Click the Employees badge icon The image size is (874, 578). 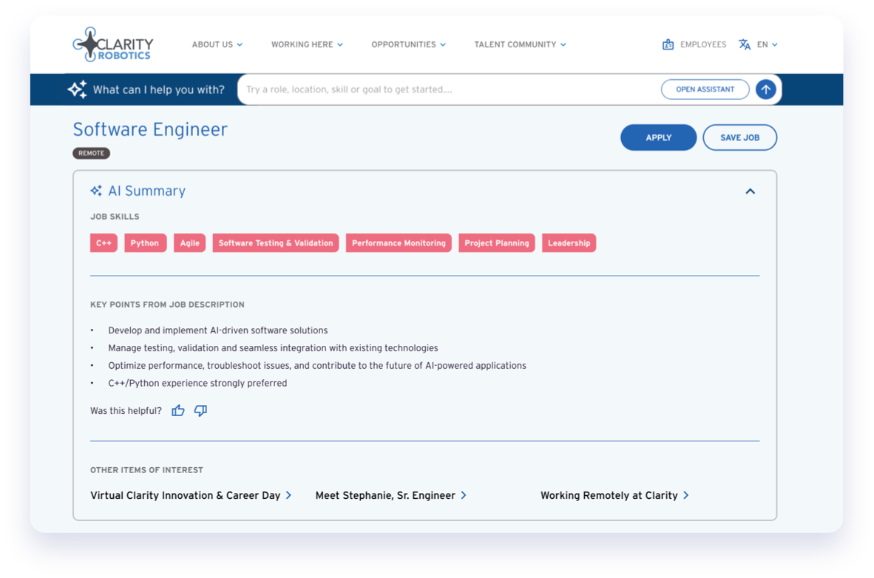click(668, 44)
